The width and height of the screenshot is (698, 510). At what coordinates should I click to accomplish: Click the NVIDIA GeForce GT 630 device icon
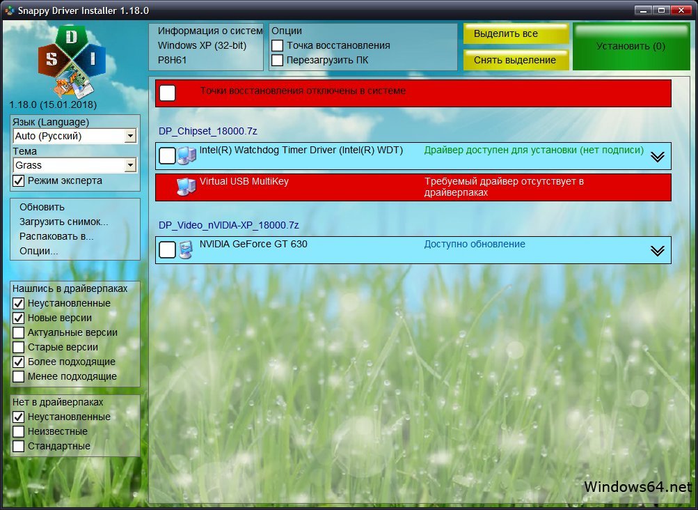point(186,249)
